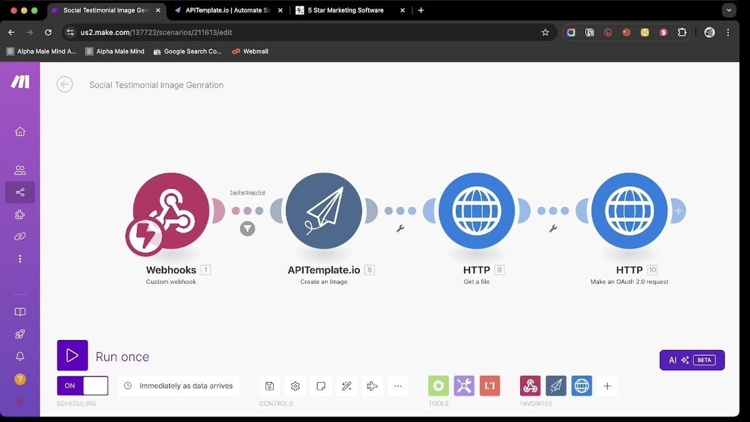Click the Run once play button
750x422 pixels.
[72, 356]
